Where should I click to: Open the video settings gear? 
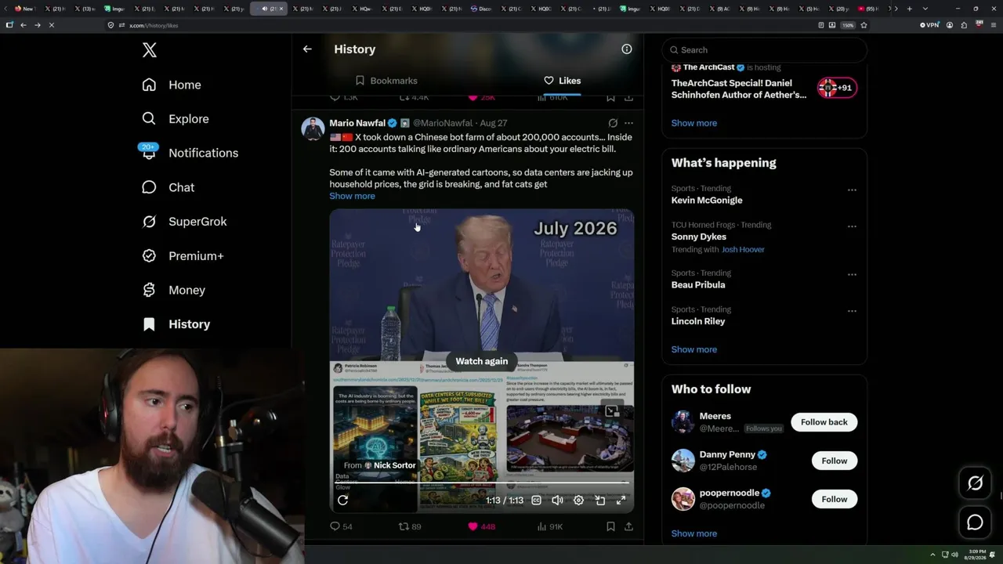[x=578, y=500]
